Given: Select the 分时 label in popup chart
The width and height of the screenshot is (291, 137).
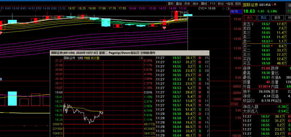Looking at the screenshot, I should (80, 58).
